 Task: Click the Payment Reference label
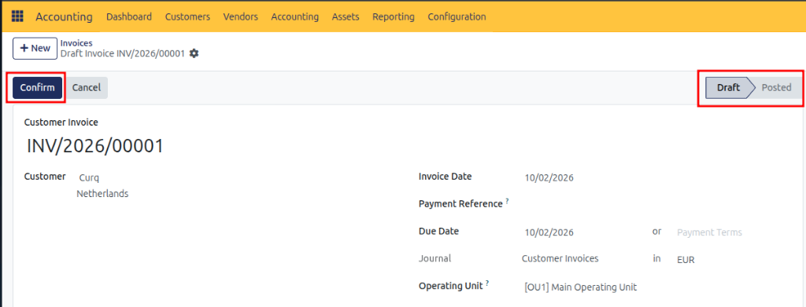tap(460, 204)
